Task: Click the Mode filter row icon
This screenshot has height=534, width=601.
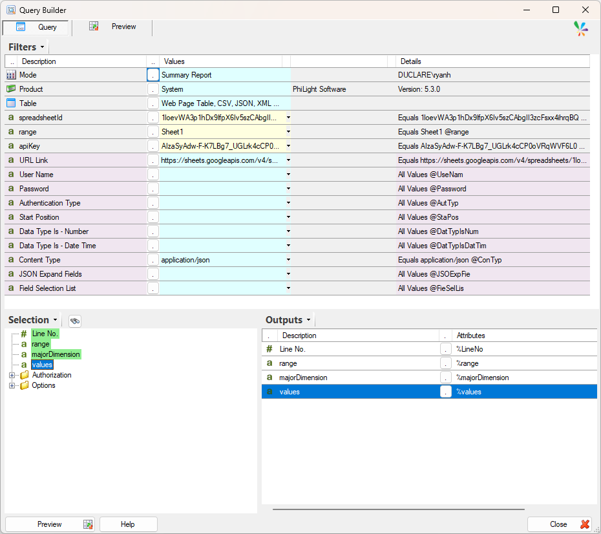Action: click(x=11, y=75)
